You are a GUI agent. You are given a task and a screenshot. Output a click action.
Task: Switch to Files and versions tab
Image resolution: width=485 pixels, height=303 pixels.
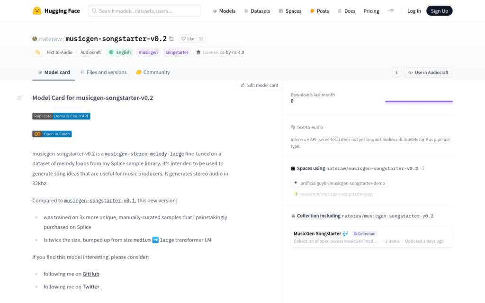click(x=103, y=72)
